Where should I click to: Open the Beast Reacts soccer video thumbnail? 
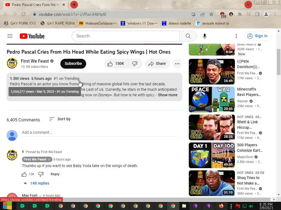point(212,50)
